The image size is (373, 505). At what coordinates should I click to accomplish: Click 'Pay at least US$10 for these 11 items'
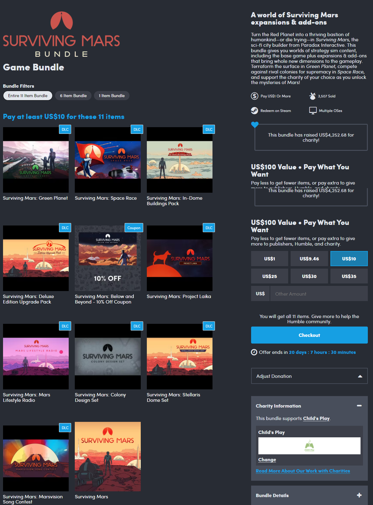click(x=64, y=117)
